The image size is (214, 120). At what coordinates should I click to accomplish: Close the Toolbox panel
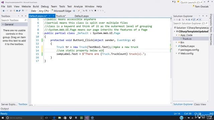pyautogui.click(x=26, y=16)
